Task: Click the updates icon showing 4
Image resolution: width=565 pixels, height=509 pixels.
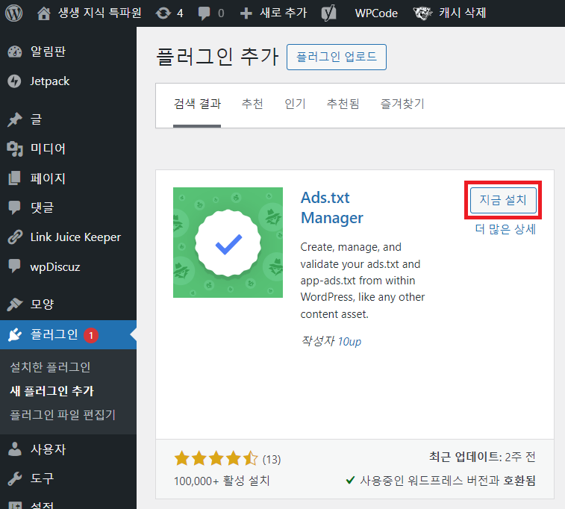Action: coord(163,13)
